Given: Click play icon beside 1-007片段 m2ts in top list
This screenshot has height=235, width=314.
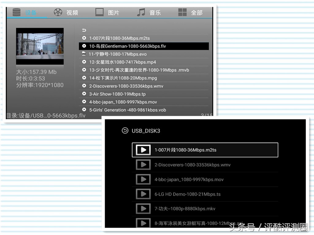Looking at the screenshot, I should [x=84, y=38].
